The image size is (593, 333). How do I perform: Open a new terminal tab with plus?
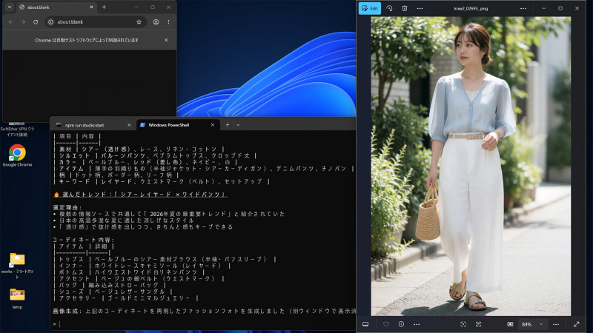pyautogui.click(x=228, y=125)
